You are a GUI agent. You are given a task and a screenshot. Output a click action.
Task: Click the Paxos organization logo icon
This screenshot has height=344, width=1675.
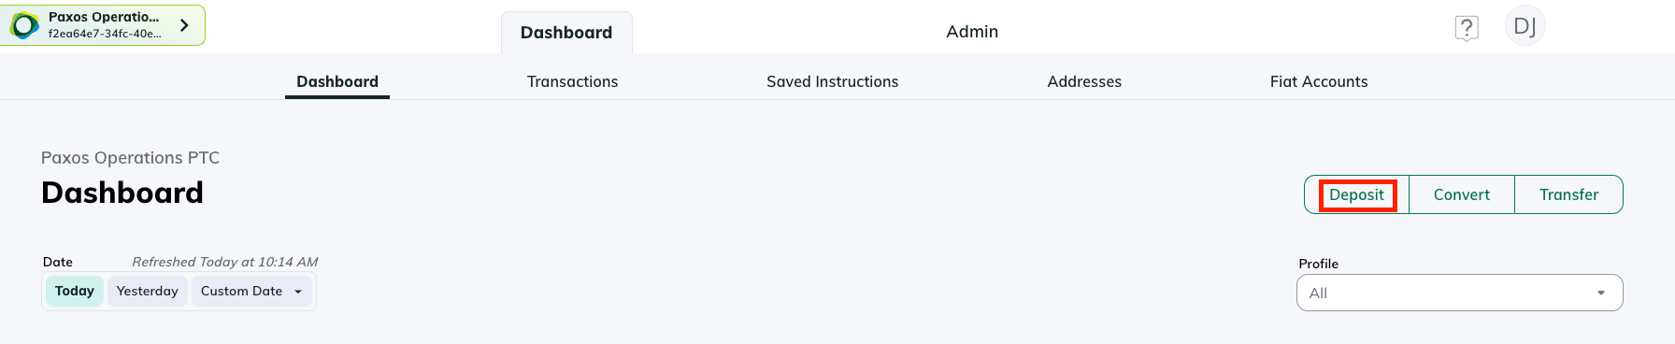click(25, 25)
